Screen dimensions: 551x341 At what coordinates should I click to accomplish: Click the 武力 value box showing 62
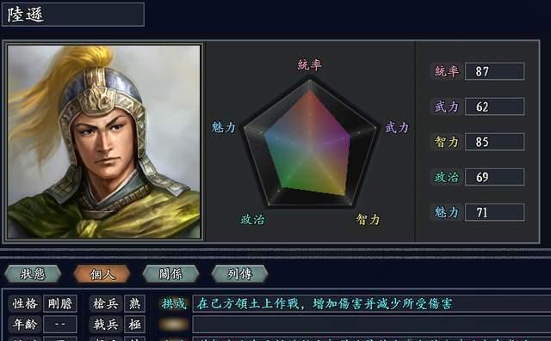[x=494, y=107]
